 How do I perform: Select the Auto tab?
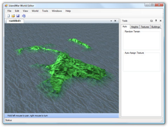tap(125, 27)
